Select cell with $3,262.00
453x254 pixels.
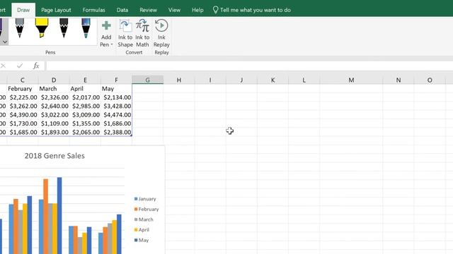click(22, 106)
